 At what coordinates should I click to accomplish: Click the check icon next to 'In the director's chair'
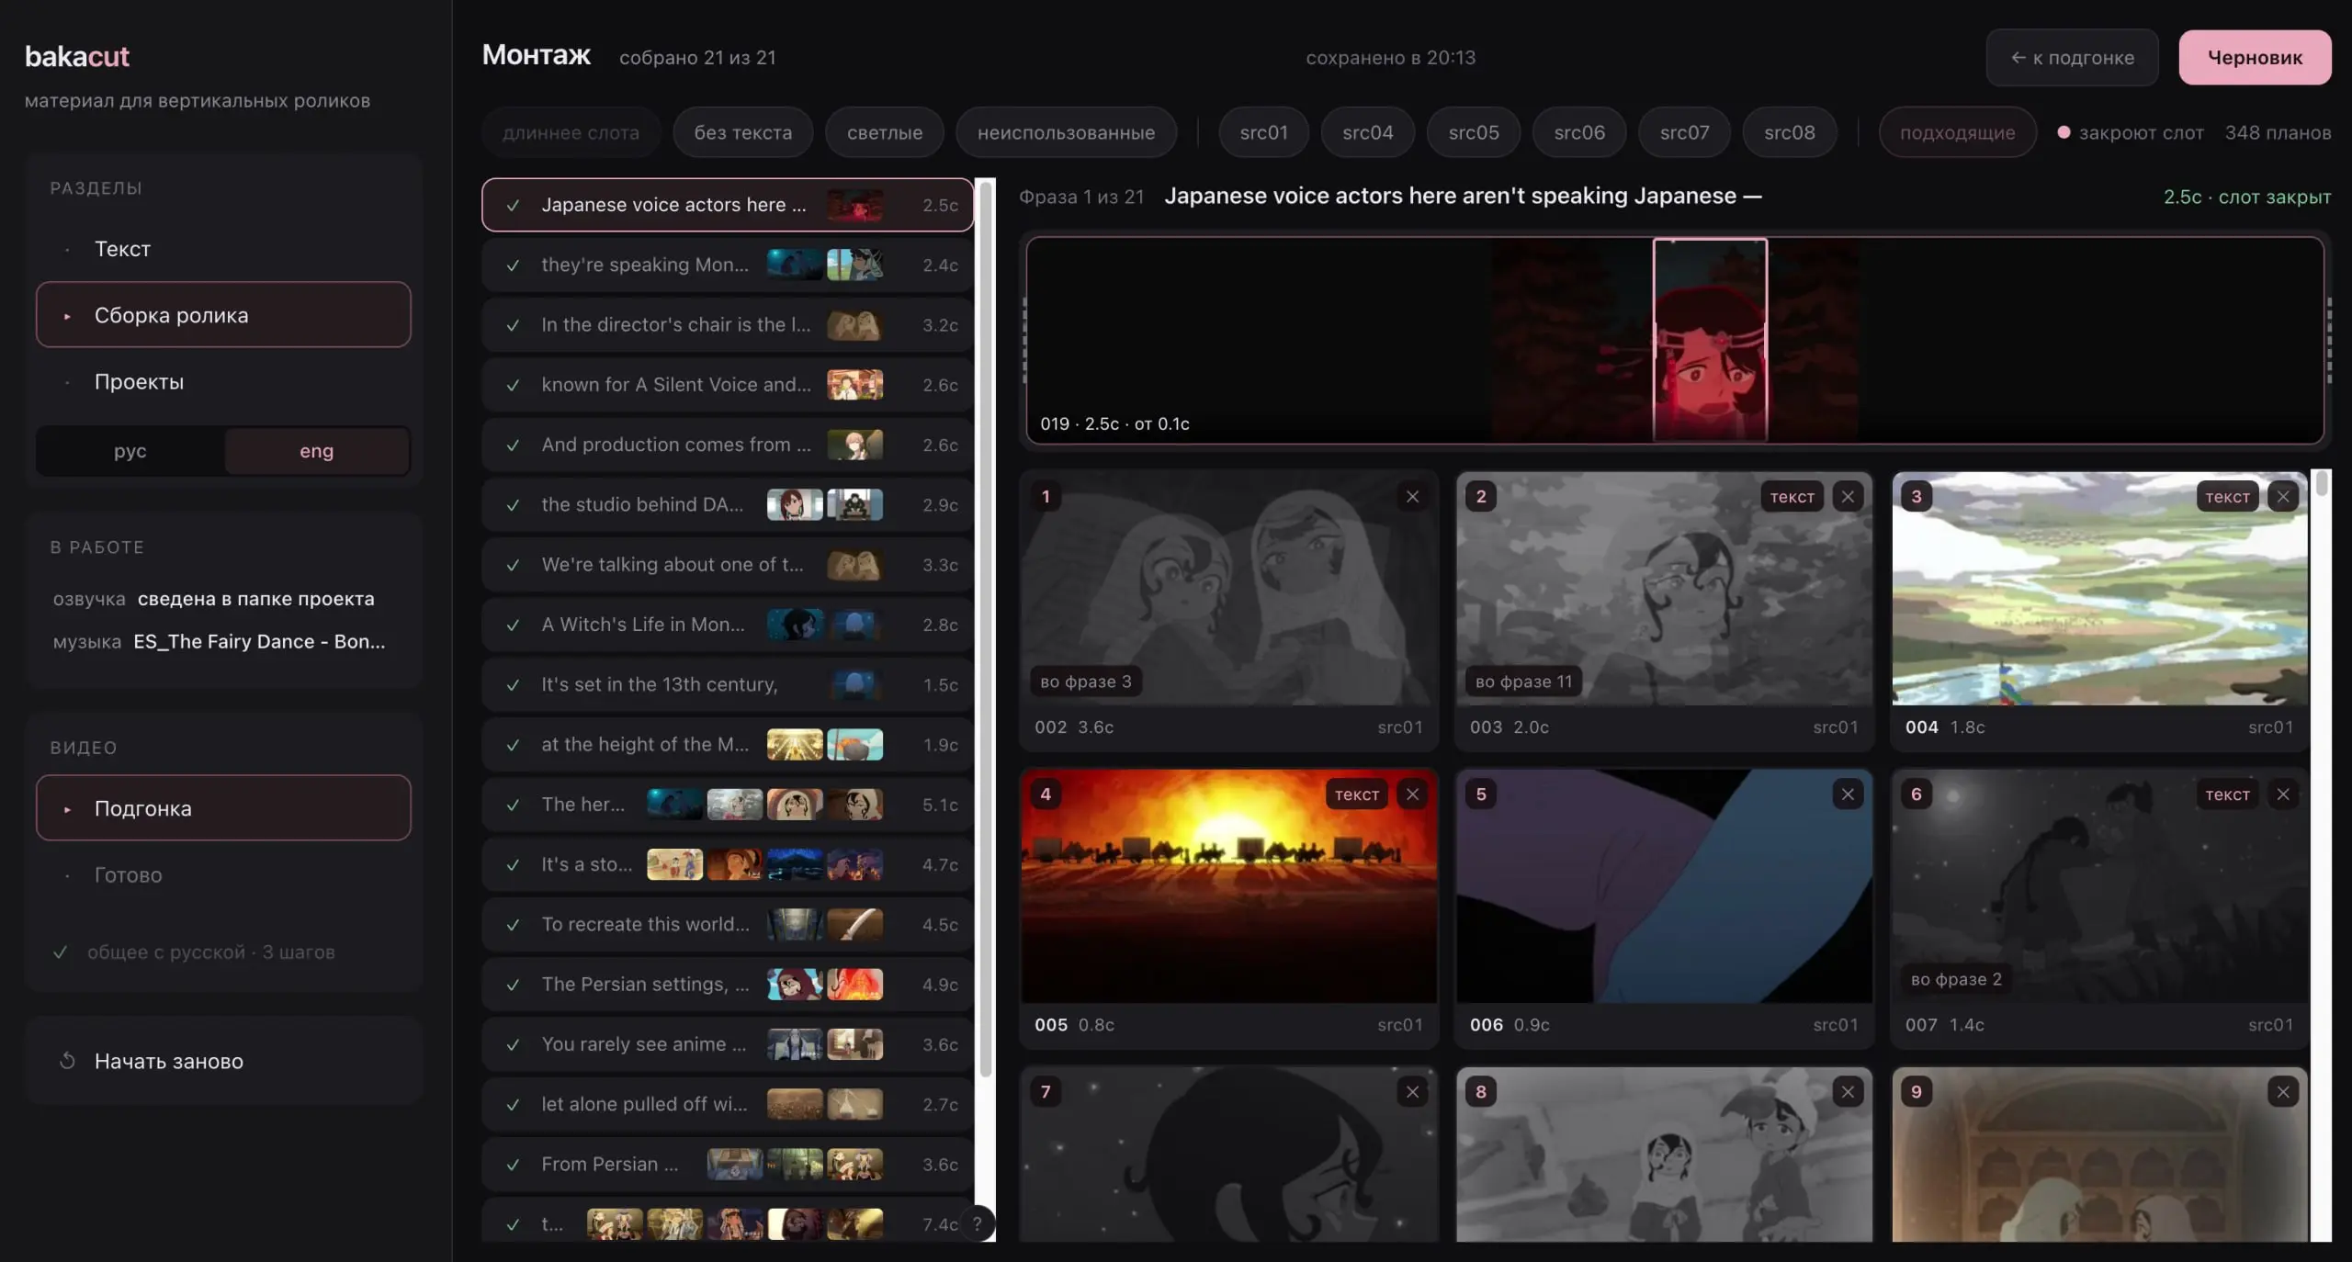click(x=514, y=325)
